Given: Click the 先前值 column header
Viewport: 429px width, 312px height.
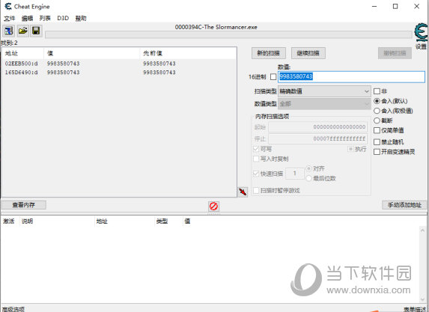Looking at the screenshot, I should (x=188, y=53).
